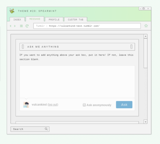160x144 pixels.
Task: Click the scrollbar down arrow
Action: (146, 122)
